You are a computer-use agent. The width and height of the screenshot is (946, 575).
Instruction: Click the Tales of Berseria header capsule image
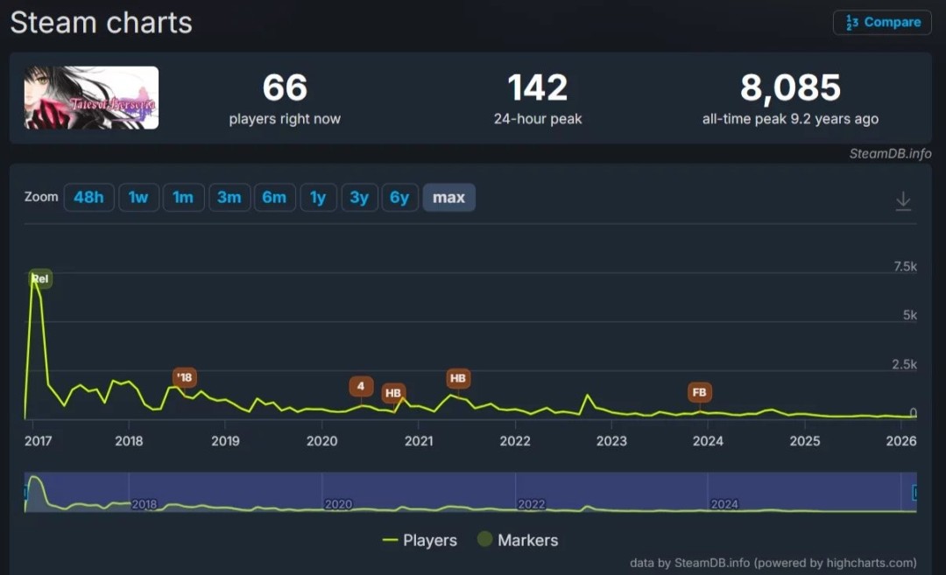pos(90,98)
